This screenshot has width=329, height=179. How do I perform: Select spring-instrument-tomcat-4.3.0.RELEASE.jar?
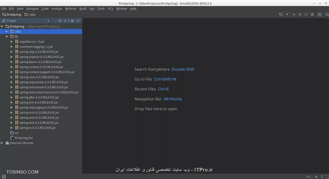pyautogui.click(x=49, y=92)
